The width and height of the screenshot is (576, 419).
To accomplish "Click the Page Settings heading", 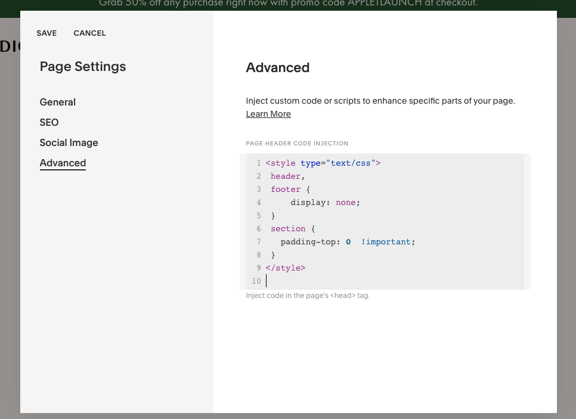I will click(x=83, y=67).
